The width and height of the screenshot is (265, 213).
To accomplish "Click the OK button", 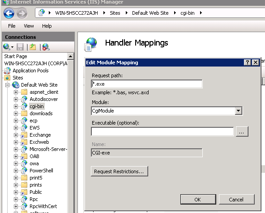I will point(198,199).
